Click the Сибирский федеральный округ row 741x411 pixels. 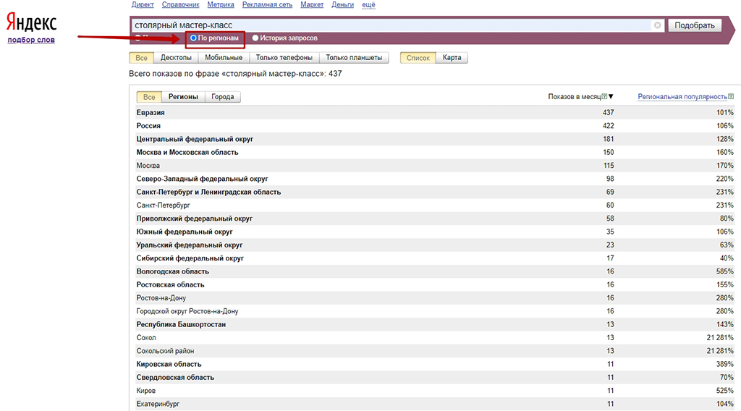[435, 258]
